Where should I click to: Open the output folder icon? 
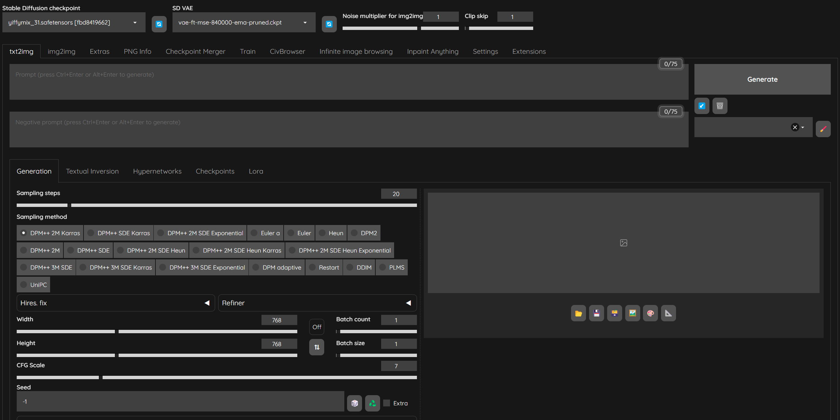coord(578,313)
